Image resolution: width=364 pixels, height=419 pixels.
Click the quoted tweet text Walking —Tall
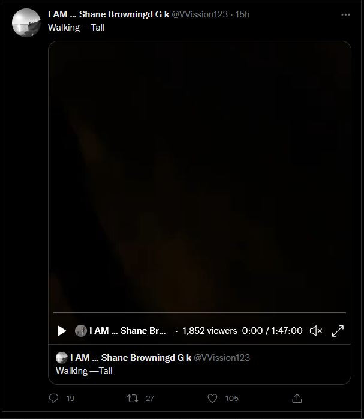84,371
